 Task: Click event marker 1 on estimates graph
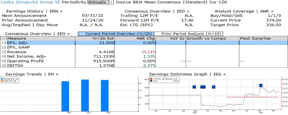(261, 85)
